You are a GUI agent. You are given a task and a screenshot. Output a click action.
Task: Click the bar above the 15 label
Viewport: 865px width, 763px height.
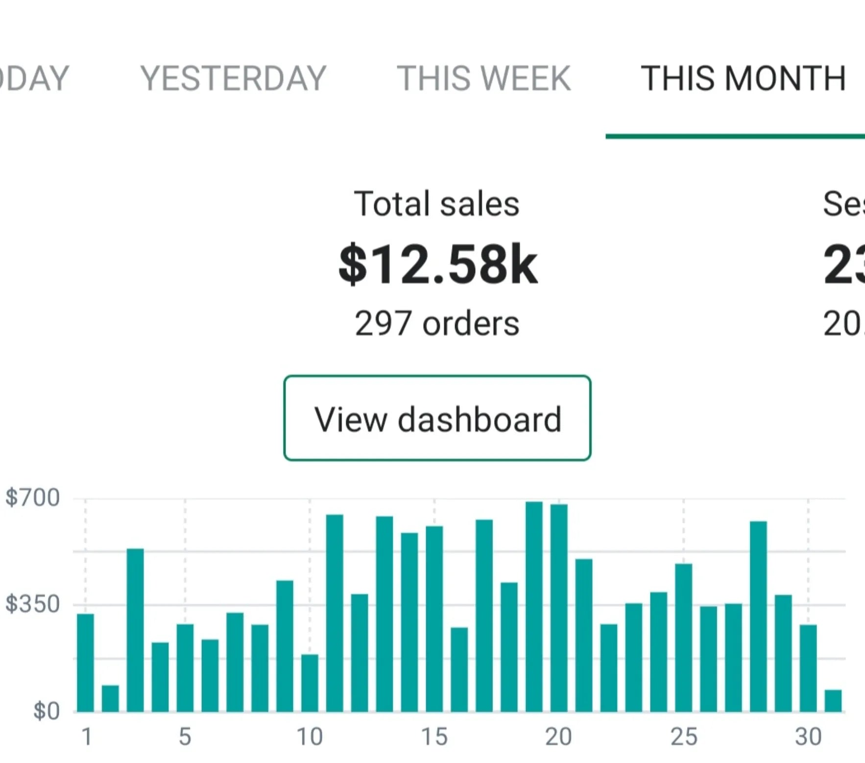coord(434,619)
